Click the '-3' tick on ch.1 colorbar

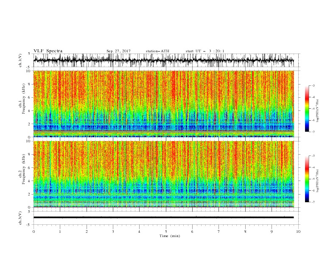(313, 85)
